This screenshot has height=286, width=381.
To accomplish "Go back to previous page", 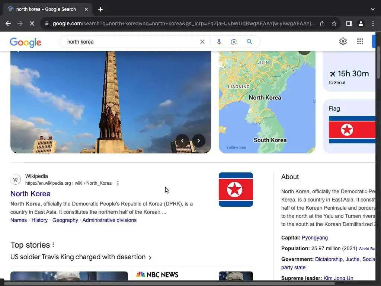I will pyautogui.click(x=8, y=23).
